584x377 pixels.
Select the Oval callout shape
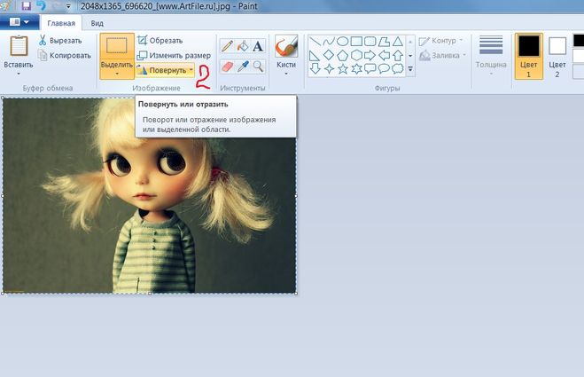[384, 68]
